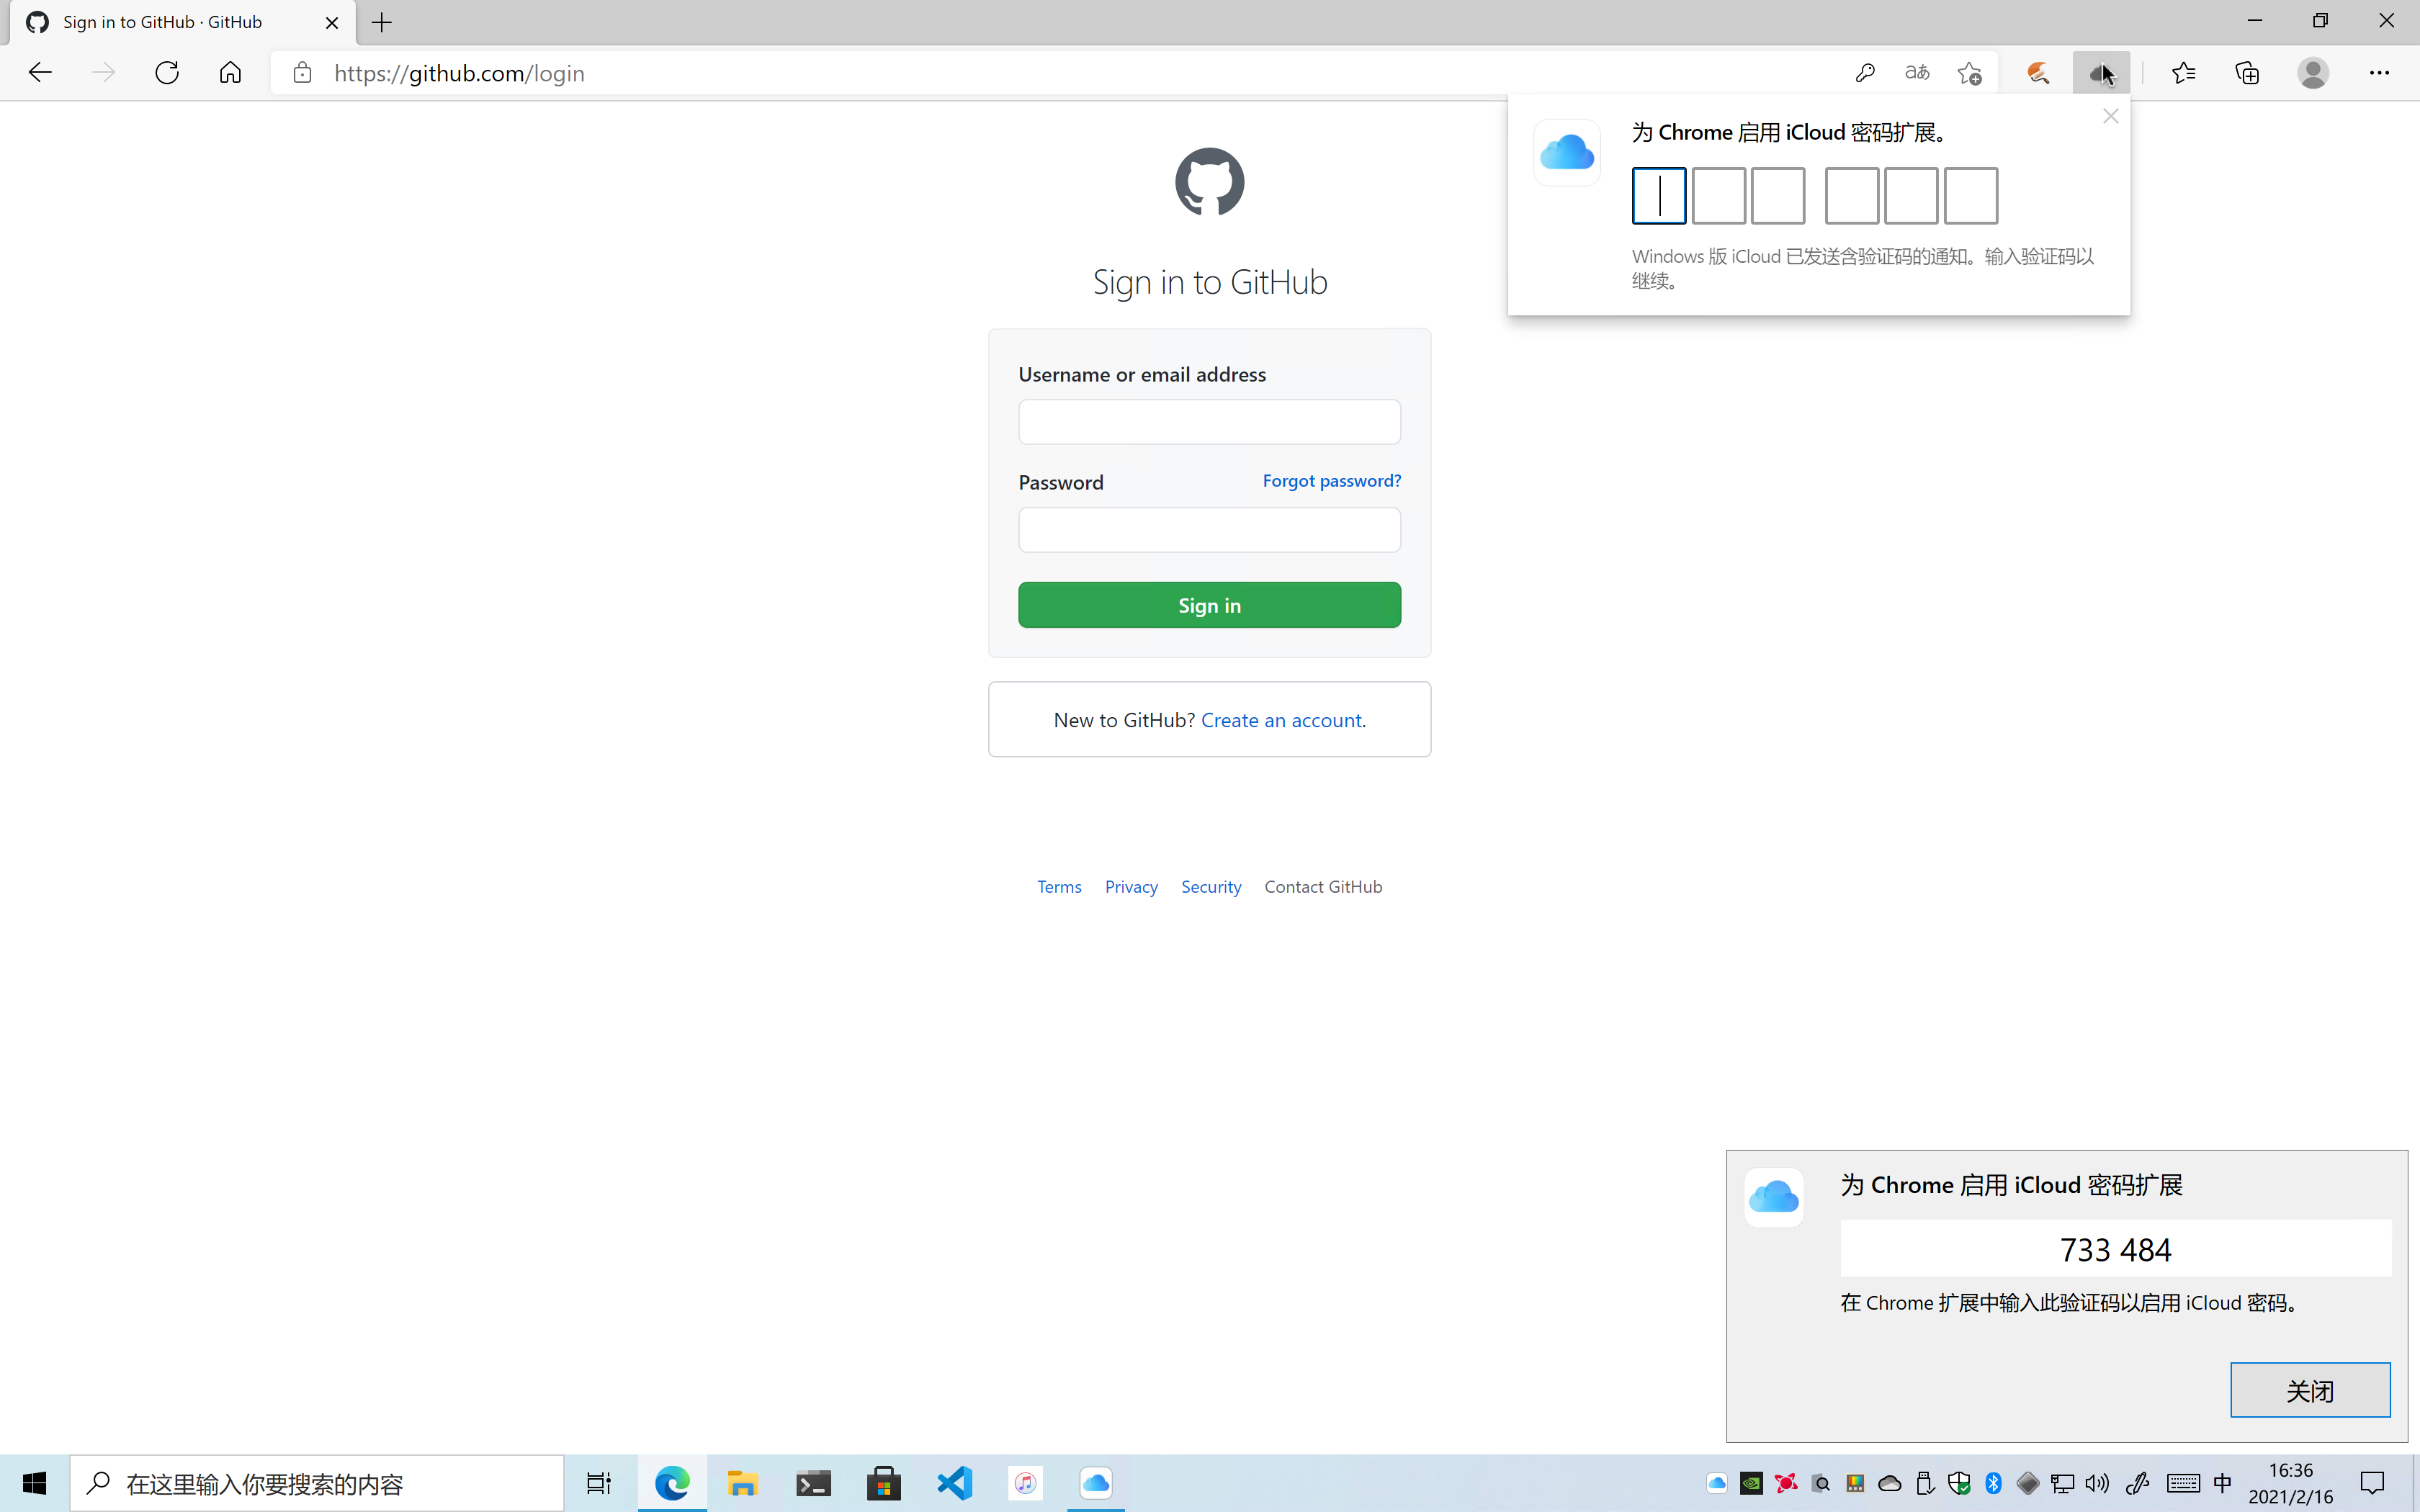Open the Windows Ink pen tray icon
Image resolution: width=2420 pixels, height=1512 pixels.
2138,1484
